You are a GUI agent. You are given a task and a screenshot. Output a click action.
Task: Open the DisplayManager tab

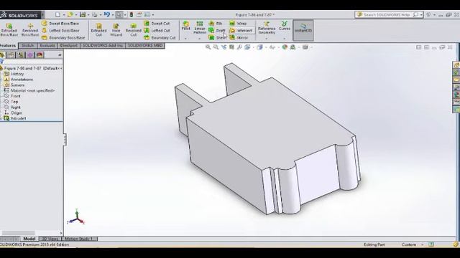(x=40, y=55)
